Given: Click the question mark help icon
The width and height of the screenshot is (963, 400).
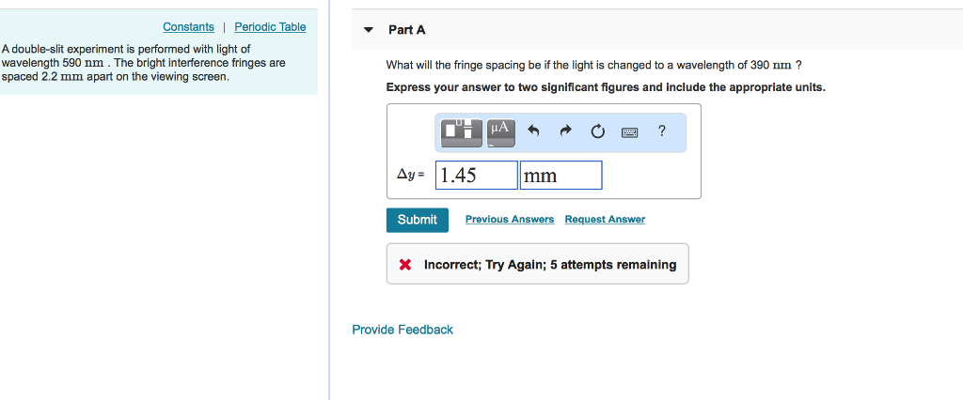Looking at the screenshot, I should [x=662, y=131].
